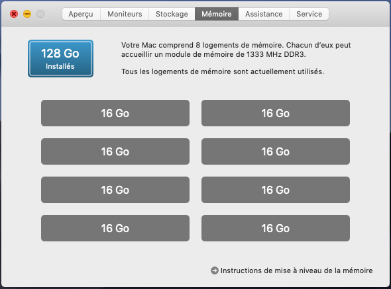Open the Moniteurs tab

click(125, 14)
